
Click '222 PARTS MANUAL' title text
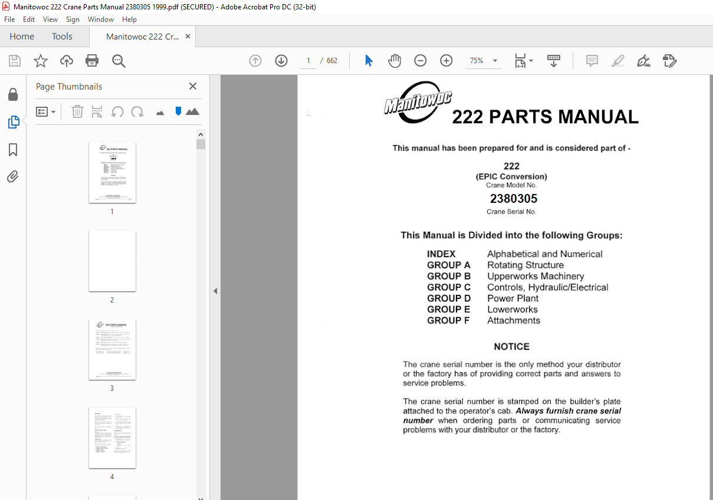(546, 117)
